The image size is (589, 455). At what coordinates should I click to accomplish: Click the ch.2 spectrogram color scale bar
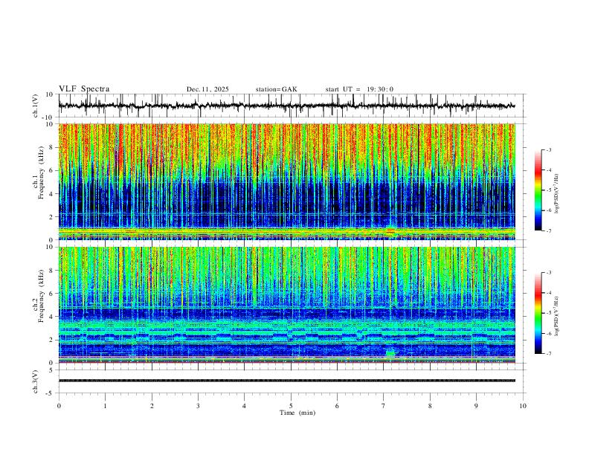[x=538, y=313]
